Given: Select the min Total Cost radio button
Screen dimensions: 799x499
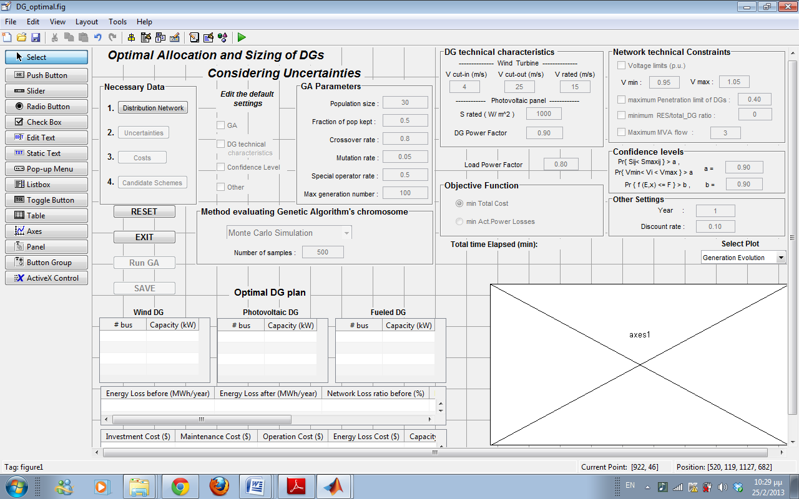Looking at the screenshot, I should pyautogui.click(x=459, y=203).
